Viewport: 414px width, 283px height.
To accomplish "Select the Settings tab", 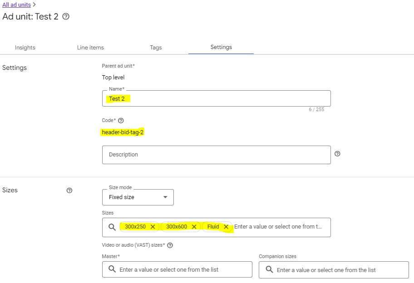I will 221,47.
